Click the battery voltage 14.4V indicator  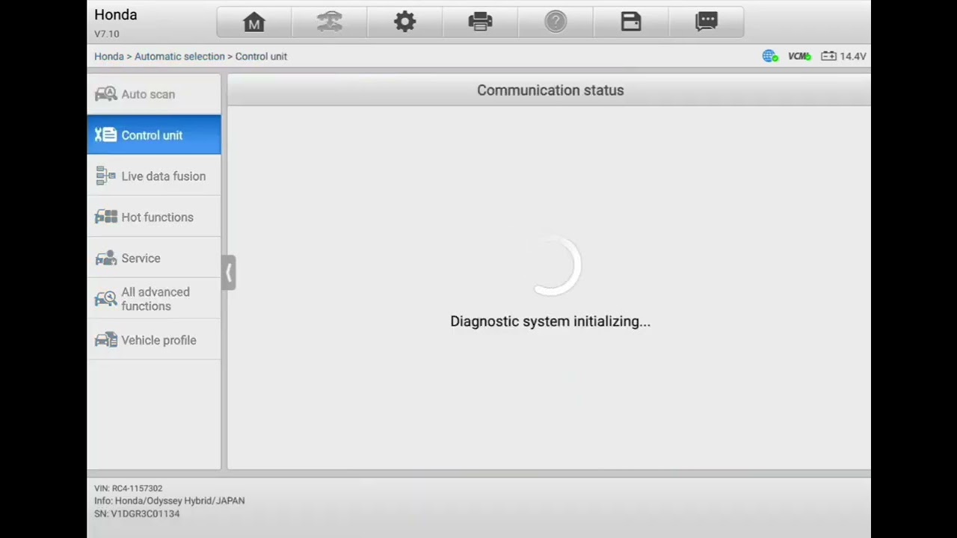click(843, 56)
